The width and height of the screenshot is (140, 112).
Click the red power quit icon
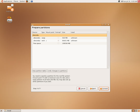tap(139, 1)
